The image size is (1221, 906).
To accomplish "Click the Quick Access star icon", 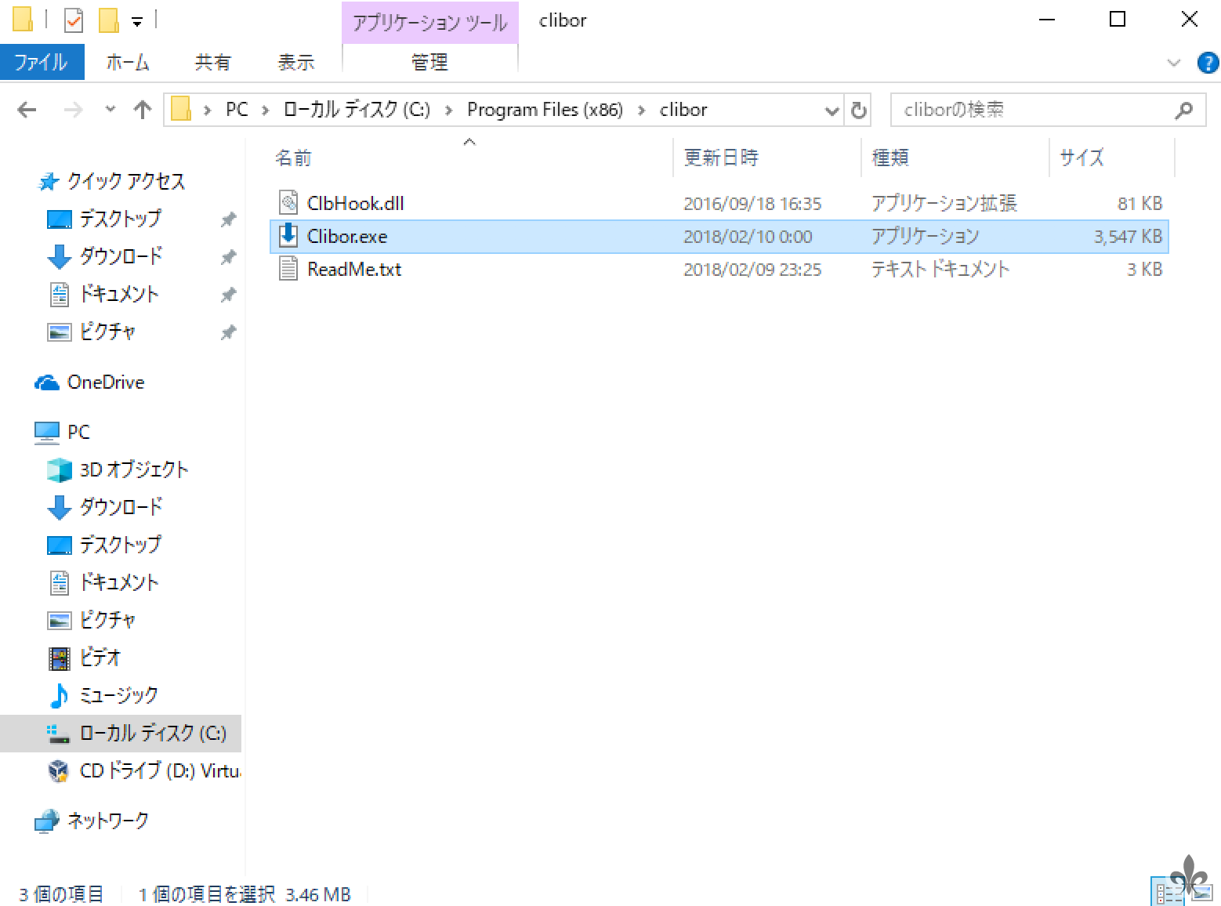I will coord(48,182).
